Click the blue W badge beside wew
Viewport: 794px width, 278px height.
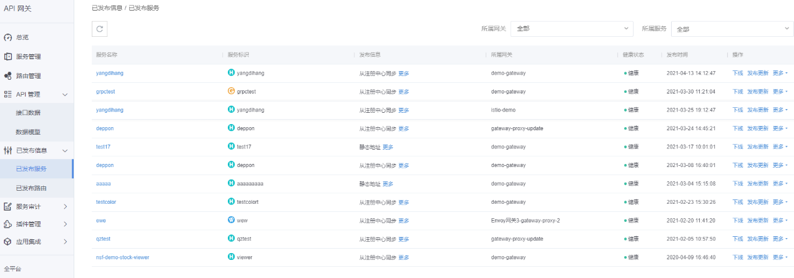(232, 221)
